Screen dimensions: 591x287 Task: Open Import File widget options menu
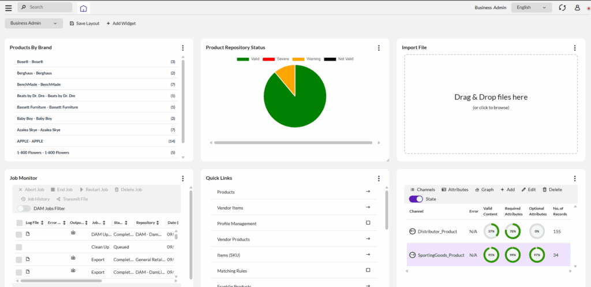575,48
